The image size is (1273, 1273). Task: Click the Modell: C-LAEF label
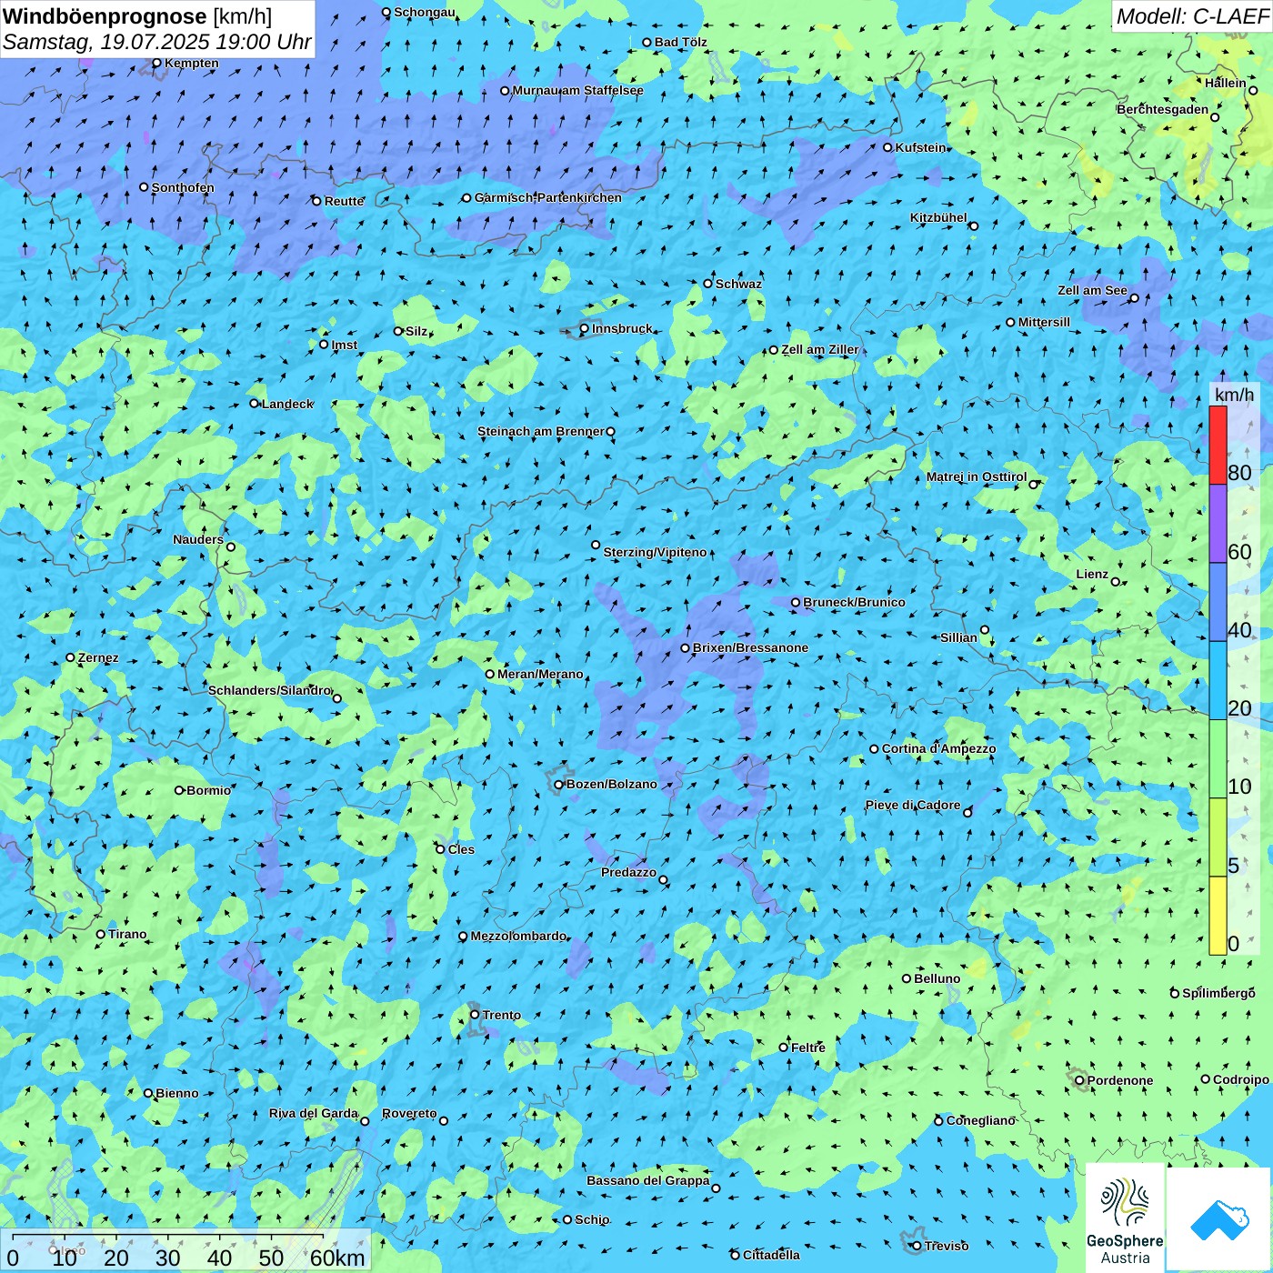1192,16
